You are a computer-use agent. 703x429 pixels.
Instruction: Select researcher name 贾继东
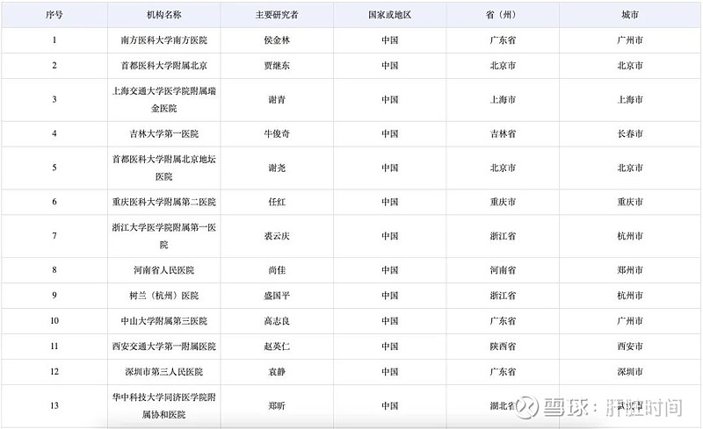click(x=277, y=66)
